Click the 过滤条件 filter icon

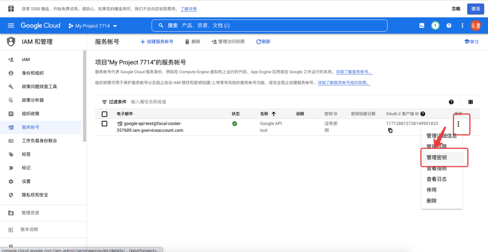point(104,101)
